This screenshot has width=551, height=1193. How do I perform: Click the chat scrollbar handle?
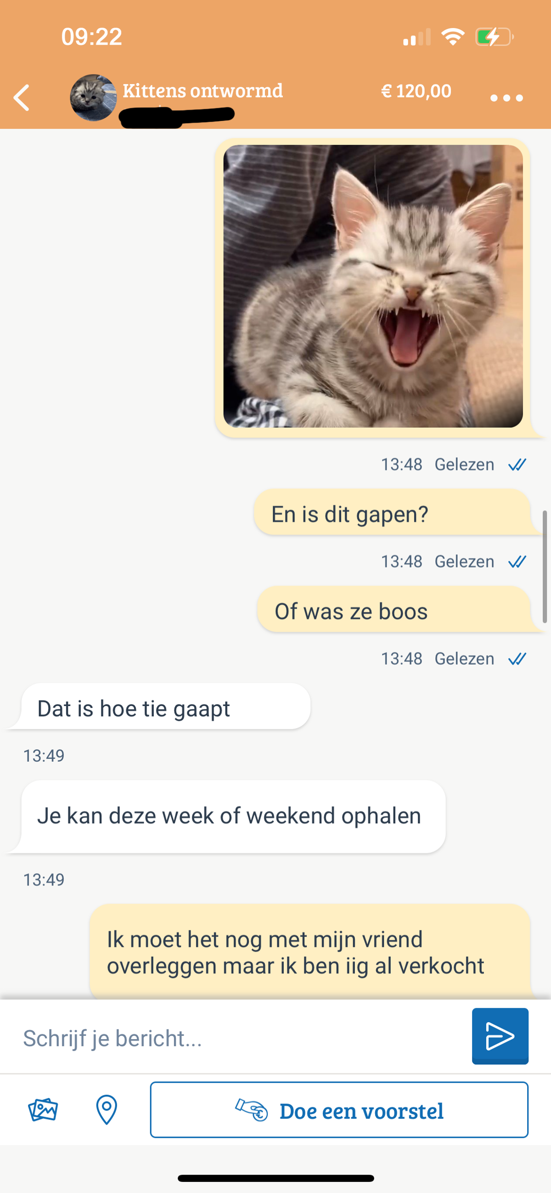[545, 566]
